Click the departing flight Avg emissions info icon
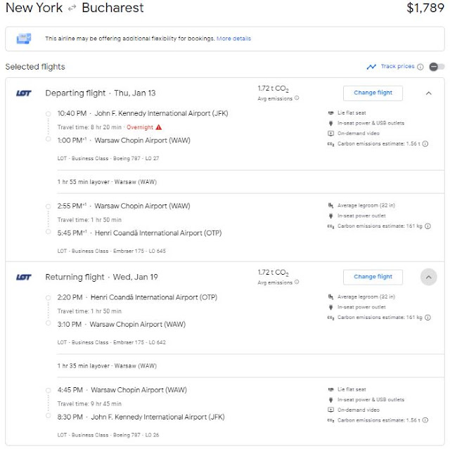 click(x=297, y=98)
